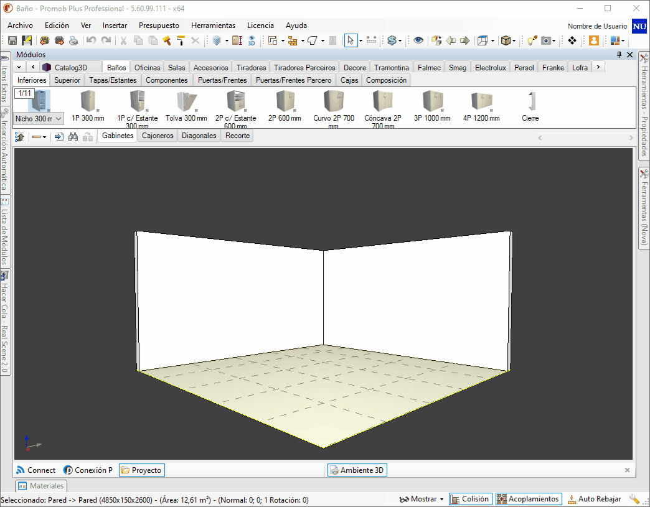Show more catalog tabs with right chevron
This screenshot has height=507, width=650.
(598, 67)
